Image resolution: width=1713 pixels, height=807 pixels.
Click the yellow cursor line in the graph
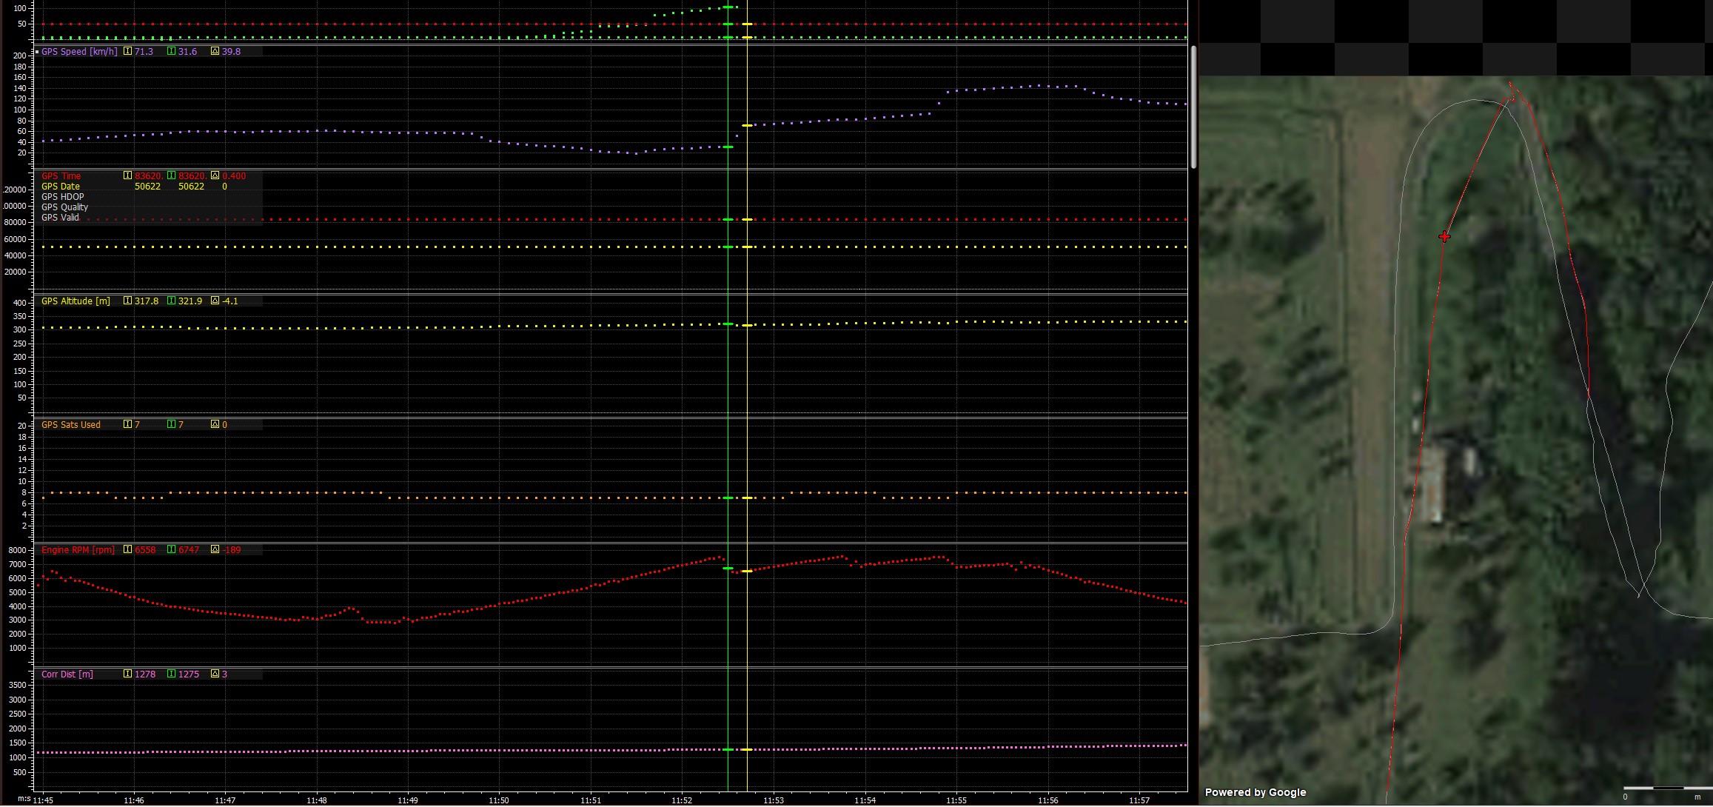click(x=748, y=370)
